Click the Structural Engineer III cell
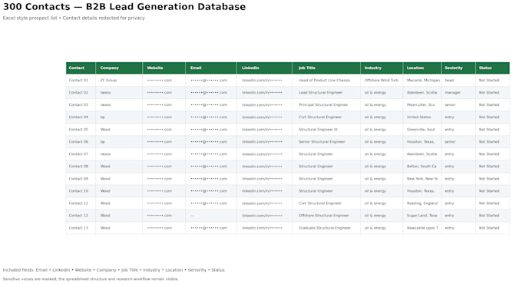This screenshot has height=284, width=522. 326,130
